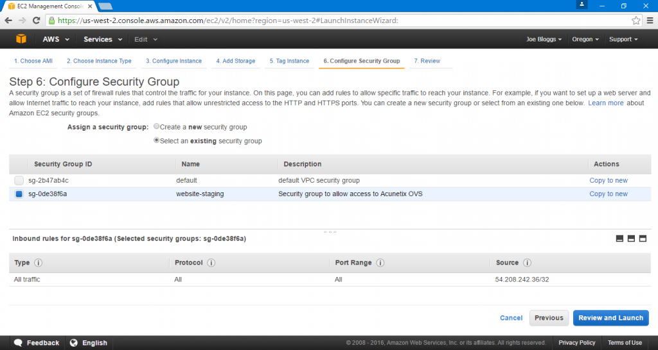Switch to the 7. Review tab
The width and height of the screenshot is (658, 350).
pos(427,61)
